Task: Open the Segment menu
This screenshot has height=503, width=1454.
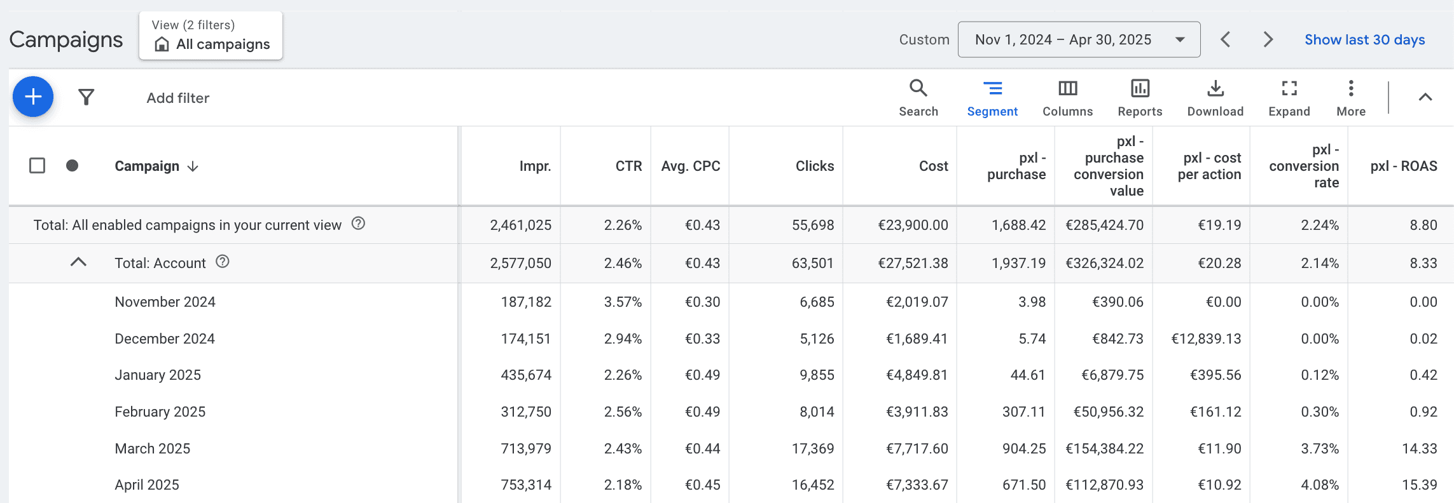Action: point(992,98)
